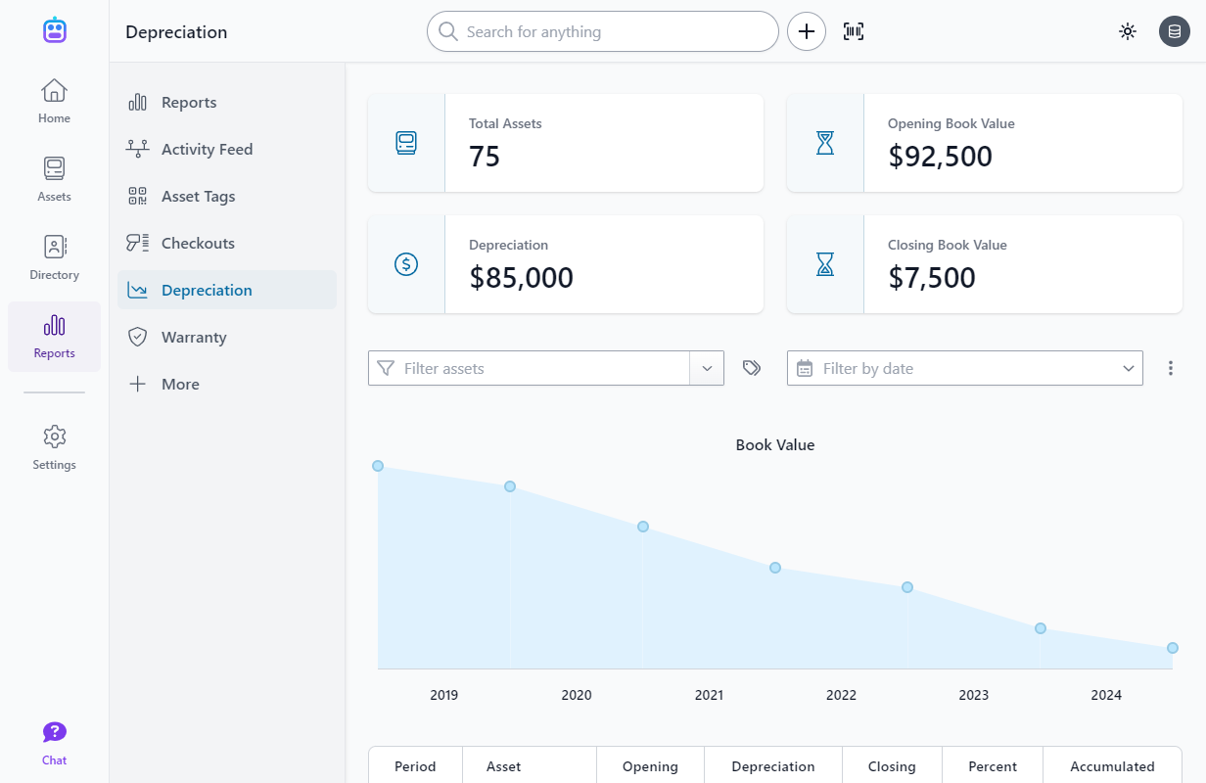Open the Checkouts report link
The image size is (1206, 783).
(198, 243)
